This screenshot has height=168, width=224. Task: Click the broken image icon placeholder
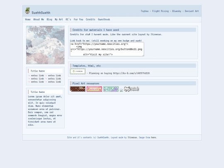click(x=121, y=90)
